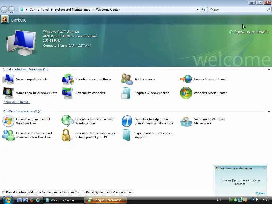Open View computer details icon

pos(8,79)
